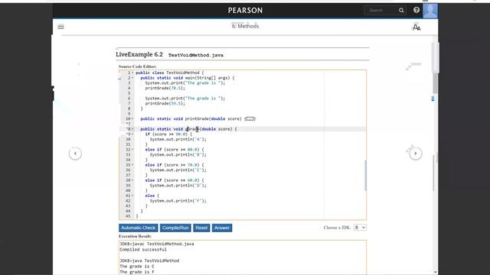Click code line 'printGrade(59.5);'
The width and height of the screenshot is (490, 275).
click(165, 104)
